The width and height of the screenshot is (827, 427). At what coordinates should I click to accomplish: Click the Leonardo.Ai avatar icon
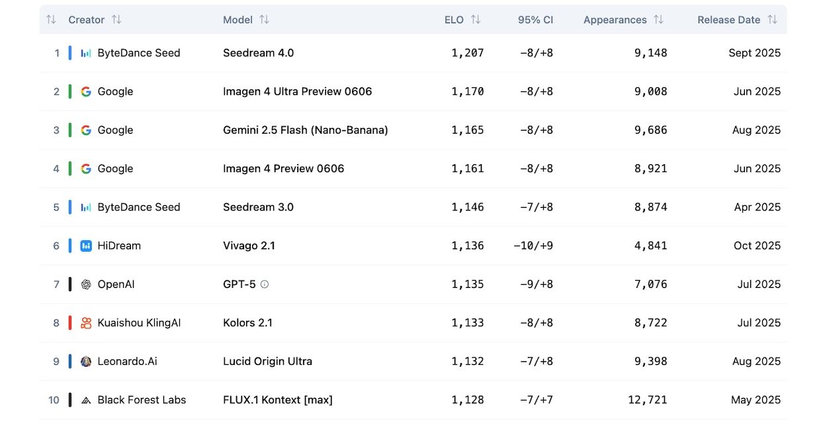[86, 361]
